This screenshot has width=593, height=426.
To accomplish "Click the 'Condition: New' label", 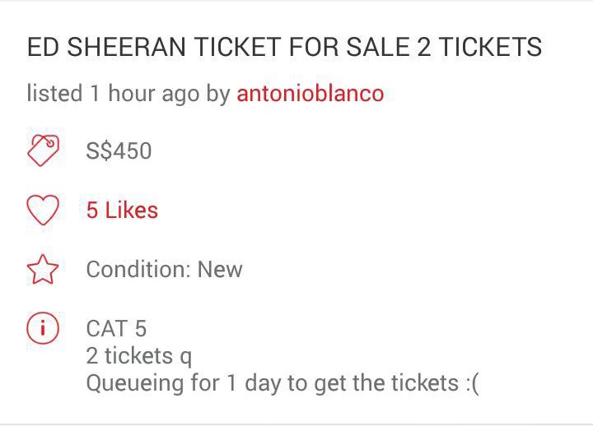I will tap(164, 270).
